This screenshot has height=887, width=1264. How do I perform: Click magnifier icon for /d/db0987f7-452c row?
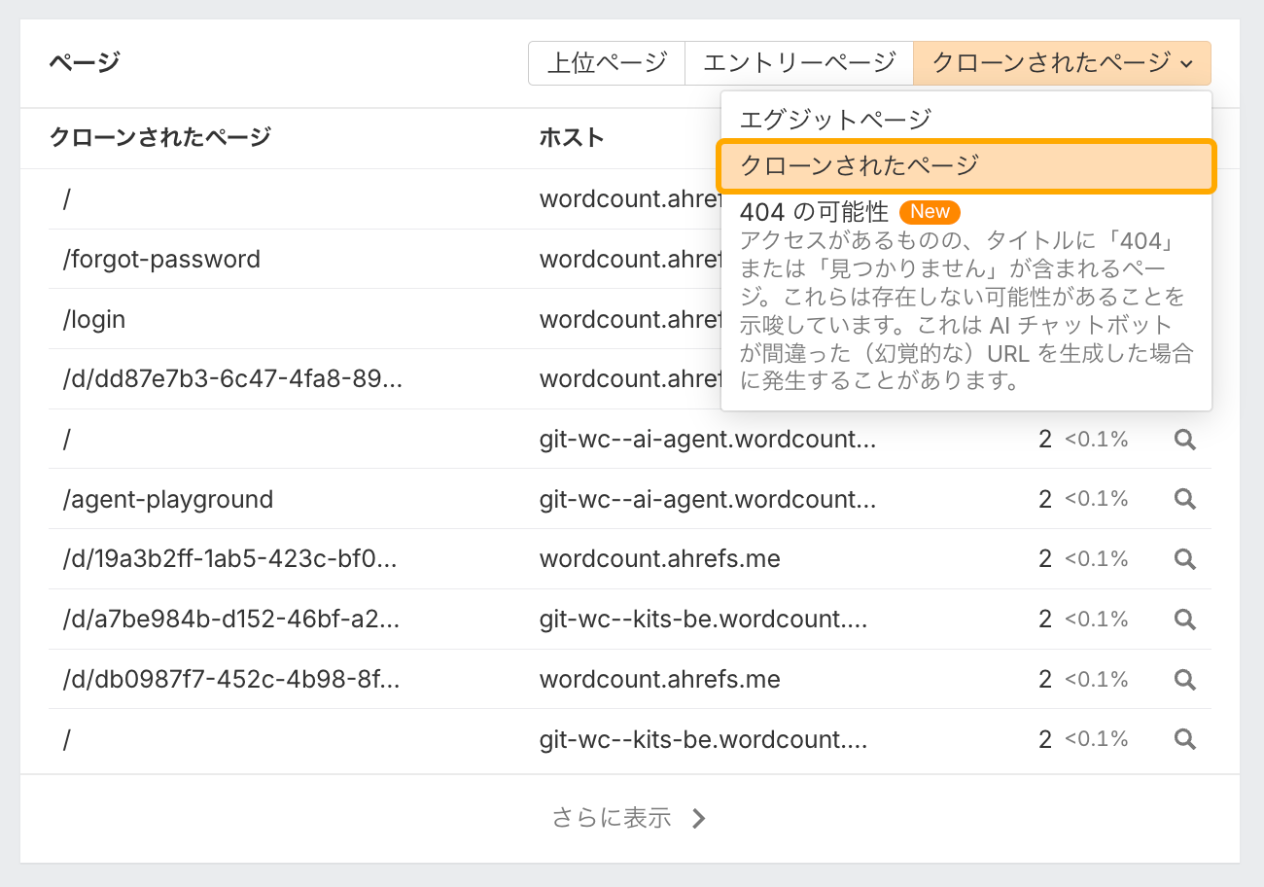(x=1184, y=680)
